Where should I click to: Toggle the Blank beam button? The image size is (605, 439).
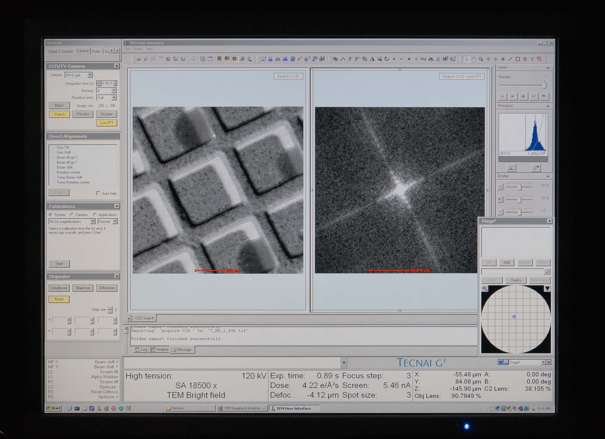59,105
